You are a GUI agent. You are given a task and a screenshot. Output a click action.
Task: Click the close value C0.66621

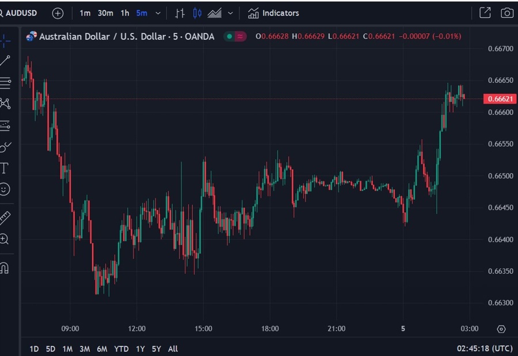tap(379, 36)
